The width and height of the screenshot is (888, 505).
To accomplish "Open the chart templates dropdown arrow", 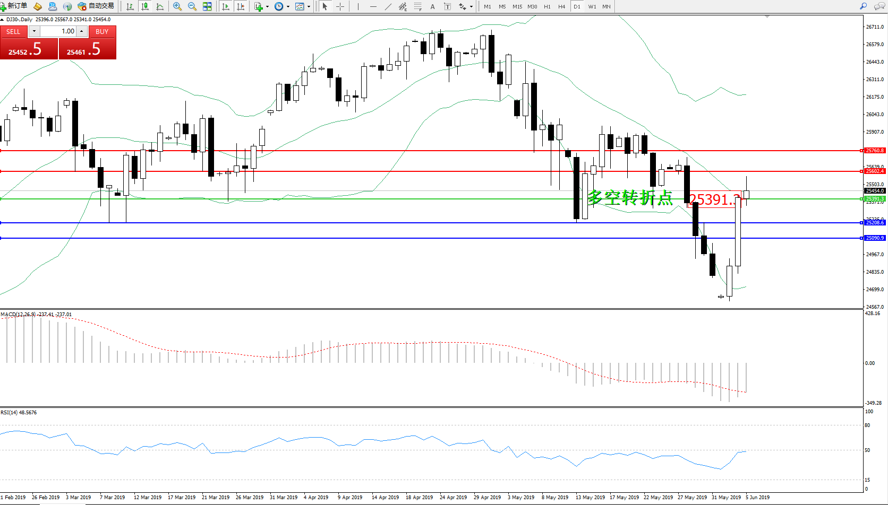I will 309,7.
